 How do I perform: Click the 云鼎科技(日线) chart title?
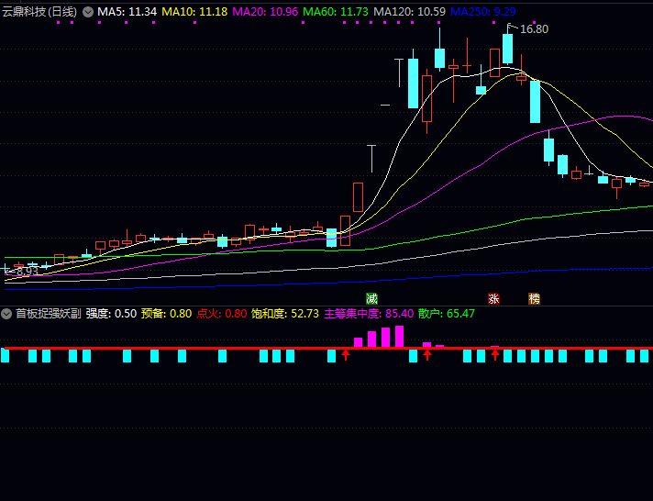coord(39,12)
